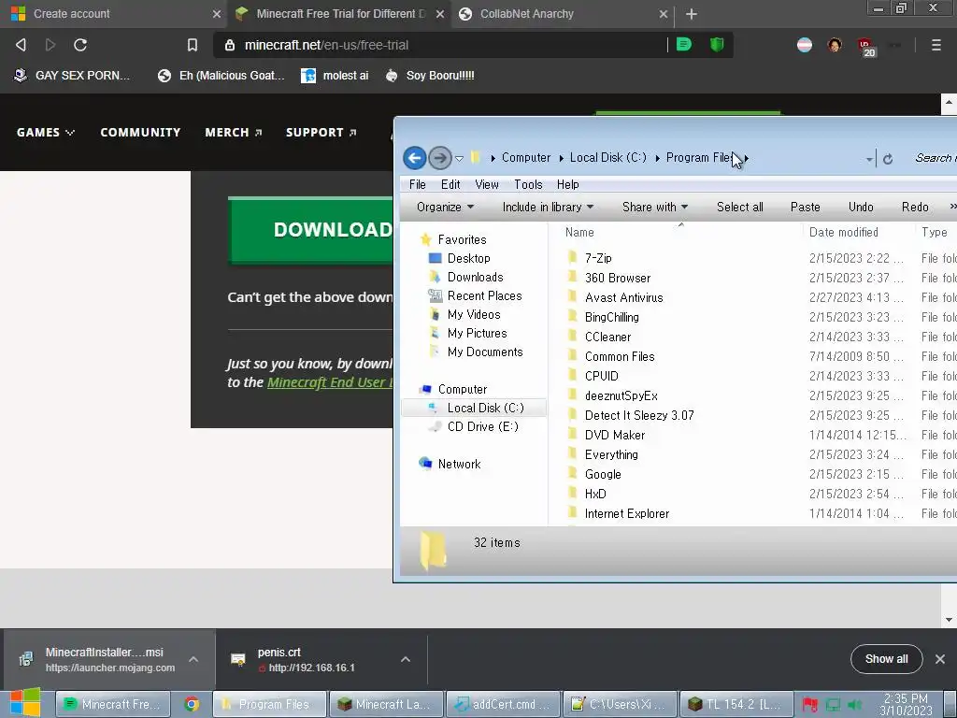Click Redo in Explorer toolbar

click(x=915, y=207)
